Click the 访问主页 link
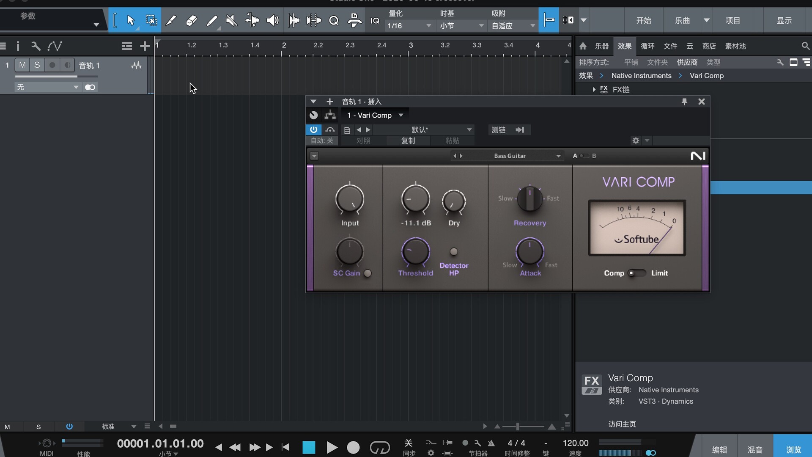 point(622,424)
